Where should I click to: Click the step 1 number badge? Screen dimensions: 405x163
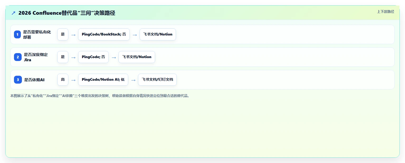17,34
